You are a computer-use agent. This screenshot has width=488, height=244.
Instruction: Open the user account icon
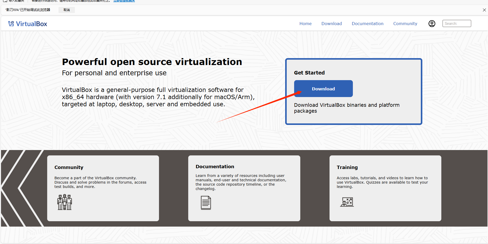tap(432, 23)
